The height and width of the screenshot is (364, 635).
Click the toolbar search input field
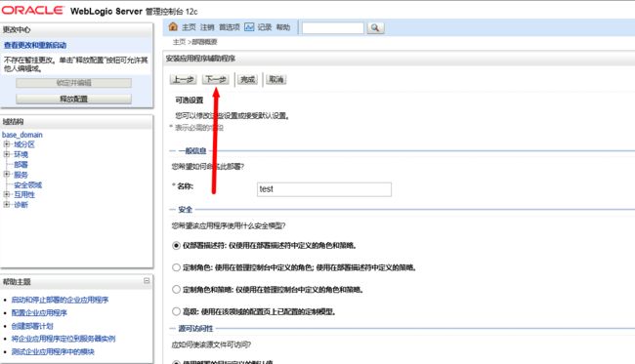pos(333,28)
